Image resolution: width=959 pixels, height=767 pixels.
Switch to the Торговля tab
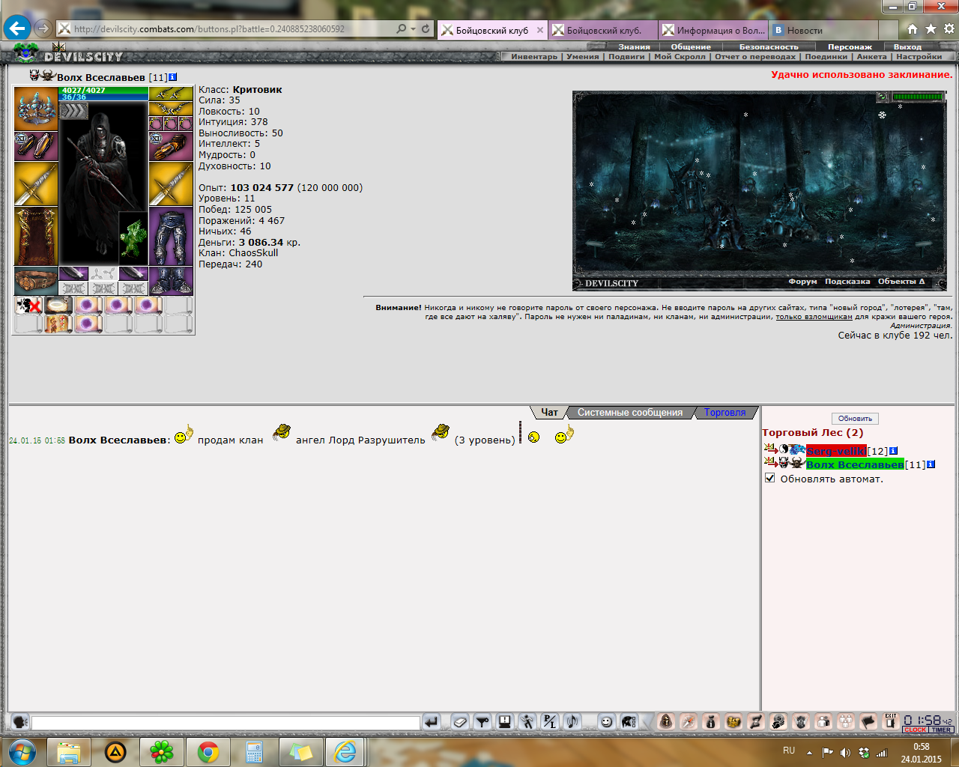pyautogui.click(x=725, y=412)
